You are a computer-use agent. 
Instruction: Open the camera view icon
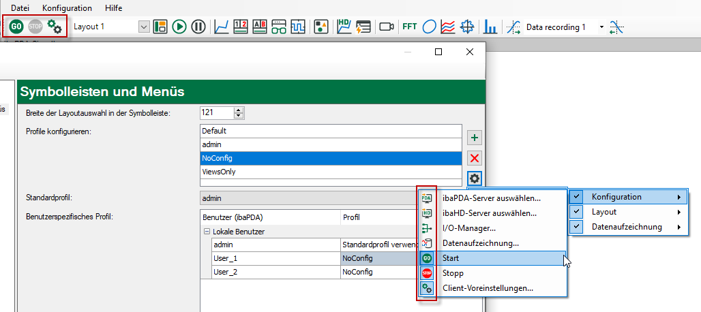(387, 27)
